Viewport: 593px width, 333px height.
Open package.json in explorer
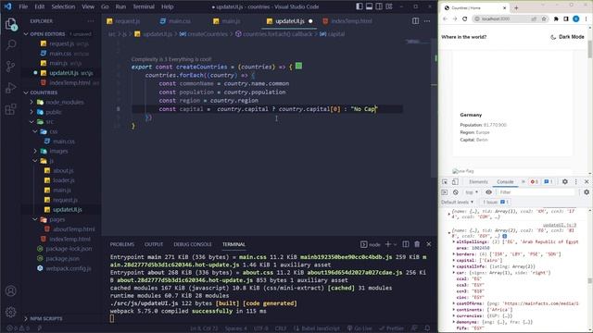62,259
